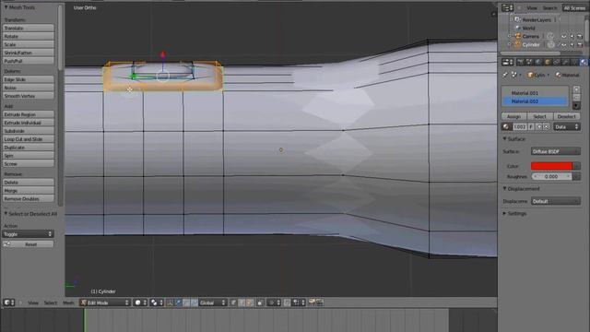Enable the translate manipulator icon
This screenshot has width=590, height=332.
pos(178,302)
